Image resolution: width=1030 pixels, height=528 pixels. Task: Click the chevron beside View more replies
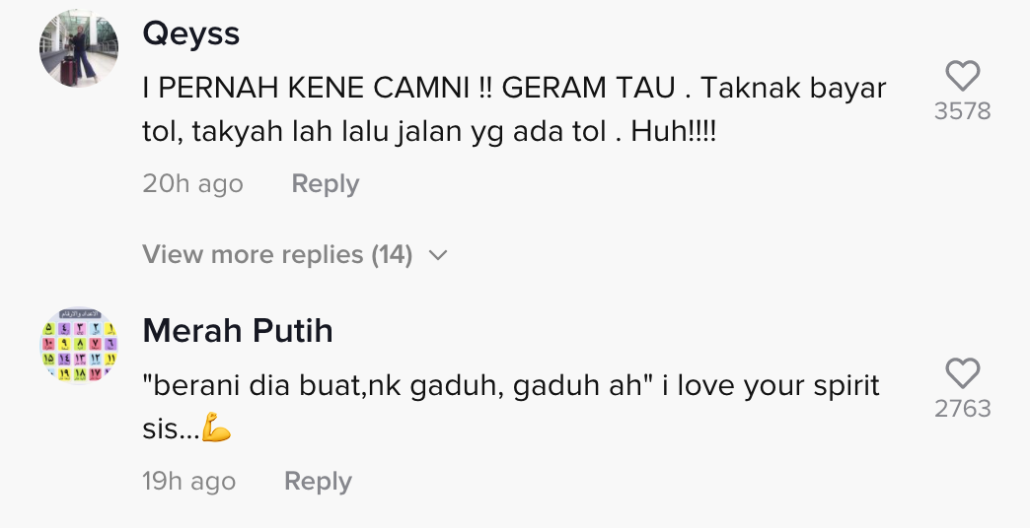tap(438, 255)
